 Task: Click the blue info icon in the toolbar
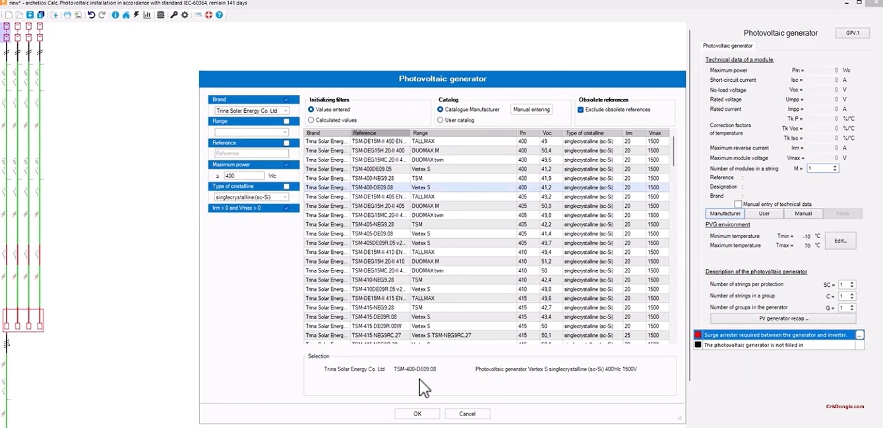(115, 15)
